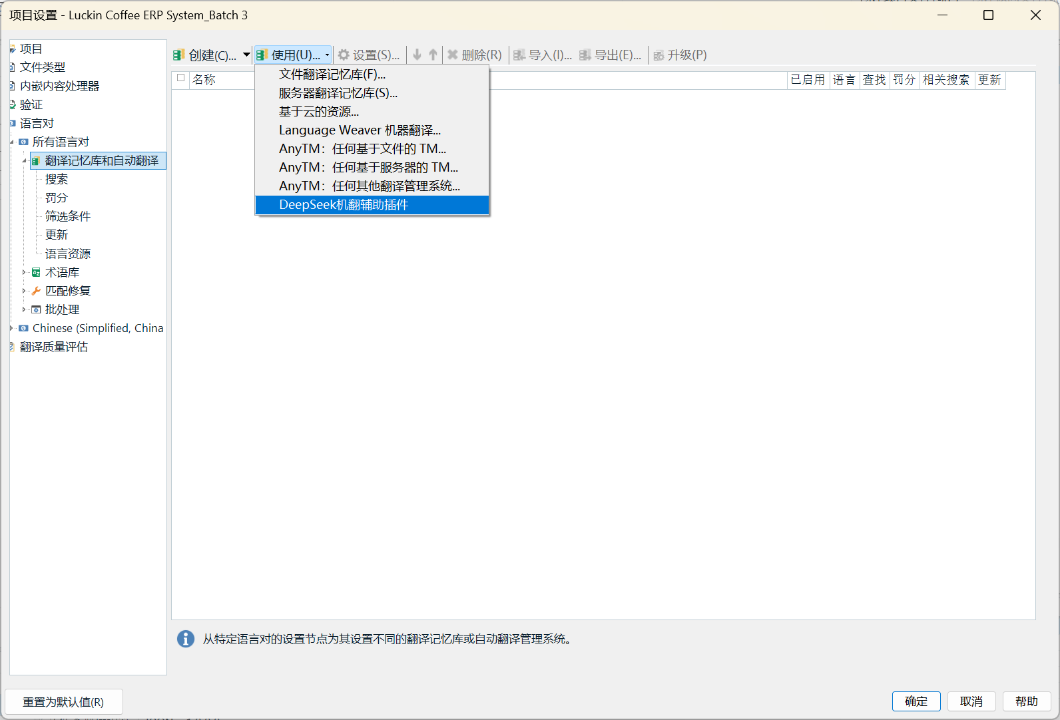
Task: Expand the 术语库 tree node
Action: click(24, 272)
